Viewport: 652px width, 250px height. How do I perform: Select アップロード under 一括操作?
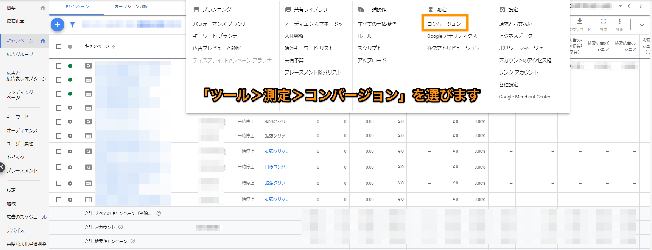[372, 60]
